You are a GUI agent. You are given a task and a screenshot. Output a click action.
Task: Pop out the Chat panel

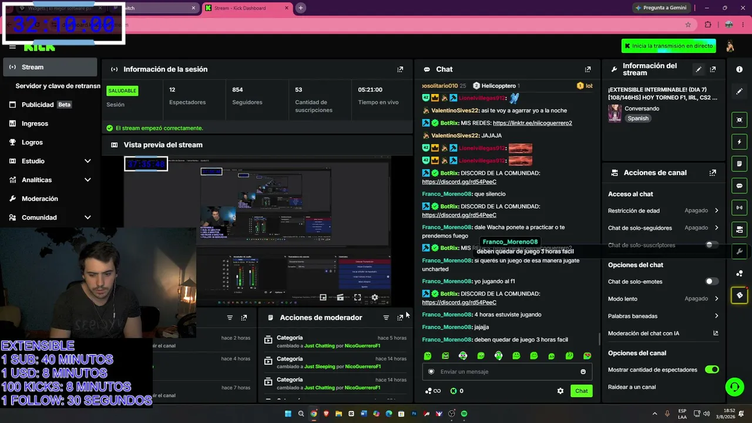coord(587,69)
